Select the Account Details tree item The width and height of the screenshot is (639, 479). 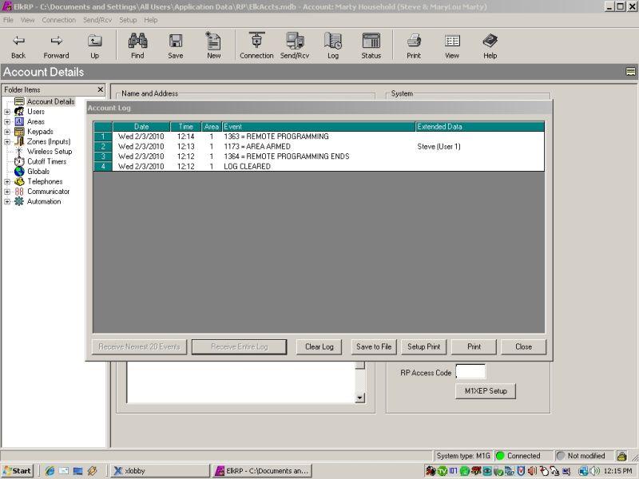click(50, 101)
